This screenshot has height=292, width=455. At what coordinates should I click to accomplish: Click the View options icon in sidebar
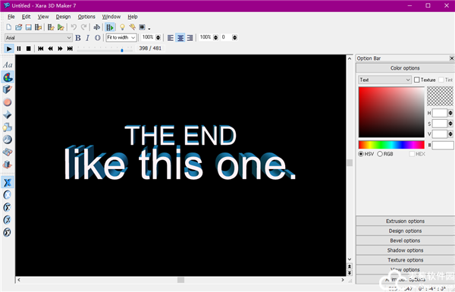[x=8, y=152]
